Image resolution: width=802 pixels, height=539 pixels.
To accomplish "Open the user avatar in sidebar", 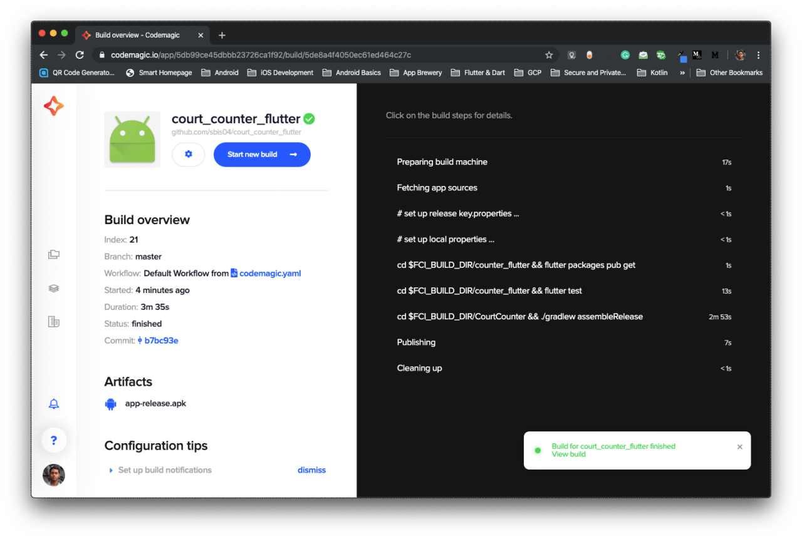I will pyautogui.click(x=54, y=475).
